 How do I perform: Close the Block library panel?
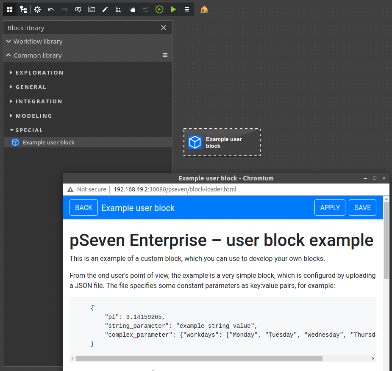(x=164, y=28)
